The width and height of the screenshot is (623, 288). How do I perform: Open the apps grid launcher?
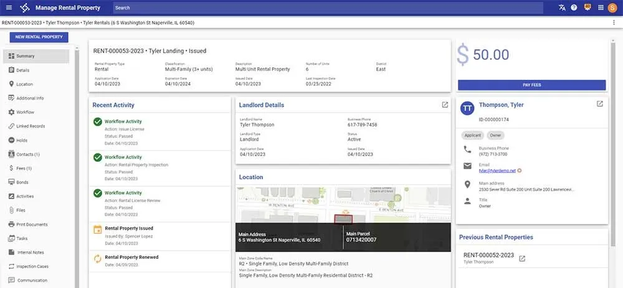pos(600,8)
